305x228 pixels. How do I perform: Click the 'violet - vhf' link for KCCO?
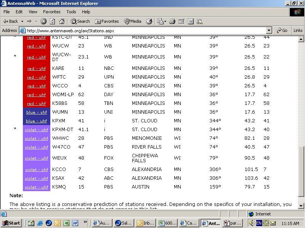click(x=37, y=169)
